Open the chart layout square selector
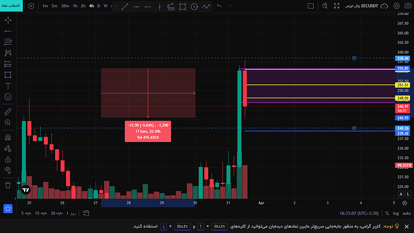414x233 pixels. pos(311,6)
